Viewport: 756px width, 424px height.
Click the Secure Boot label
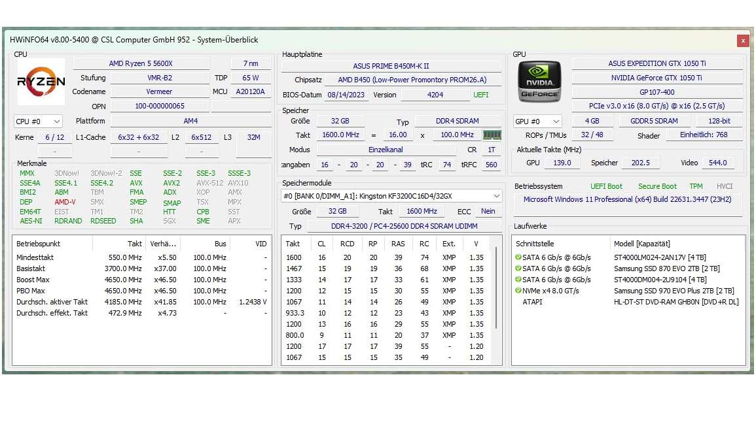coord(658,186)
